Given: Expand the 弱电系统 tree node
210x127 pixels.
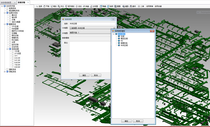Looking at the screenshot, I should [x=5, y=72].
